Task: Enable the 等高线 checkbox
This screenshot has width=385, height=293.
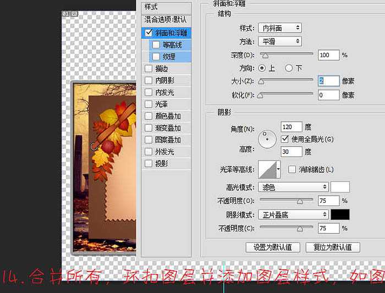Action: (156, 45)
